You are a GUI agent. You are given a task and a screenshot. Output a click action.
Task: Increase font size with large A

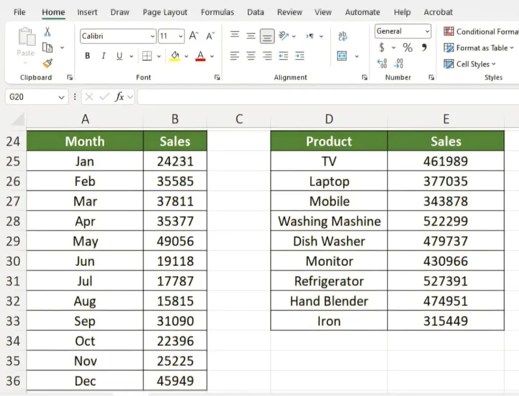point(194,36)
